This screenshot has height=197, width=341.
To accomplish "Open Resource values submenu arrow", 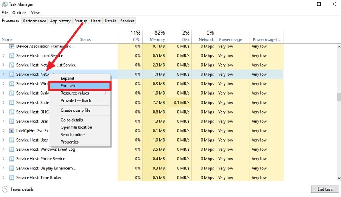I will [106, 93].
